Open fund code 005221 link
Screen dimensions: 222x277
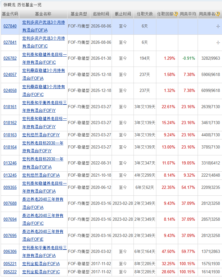point(10,264)
